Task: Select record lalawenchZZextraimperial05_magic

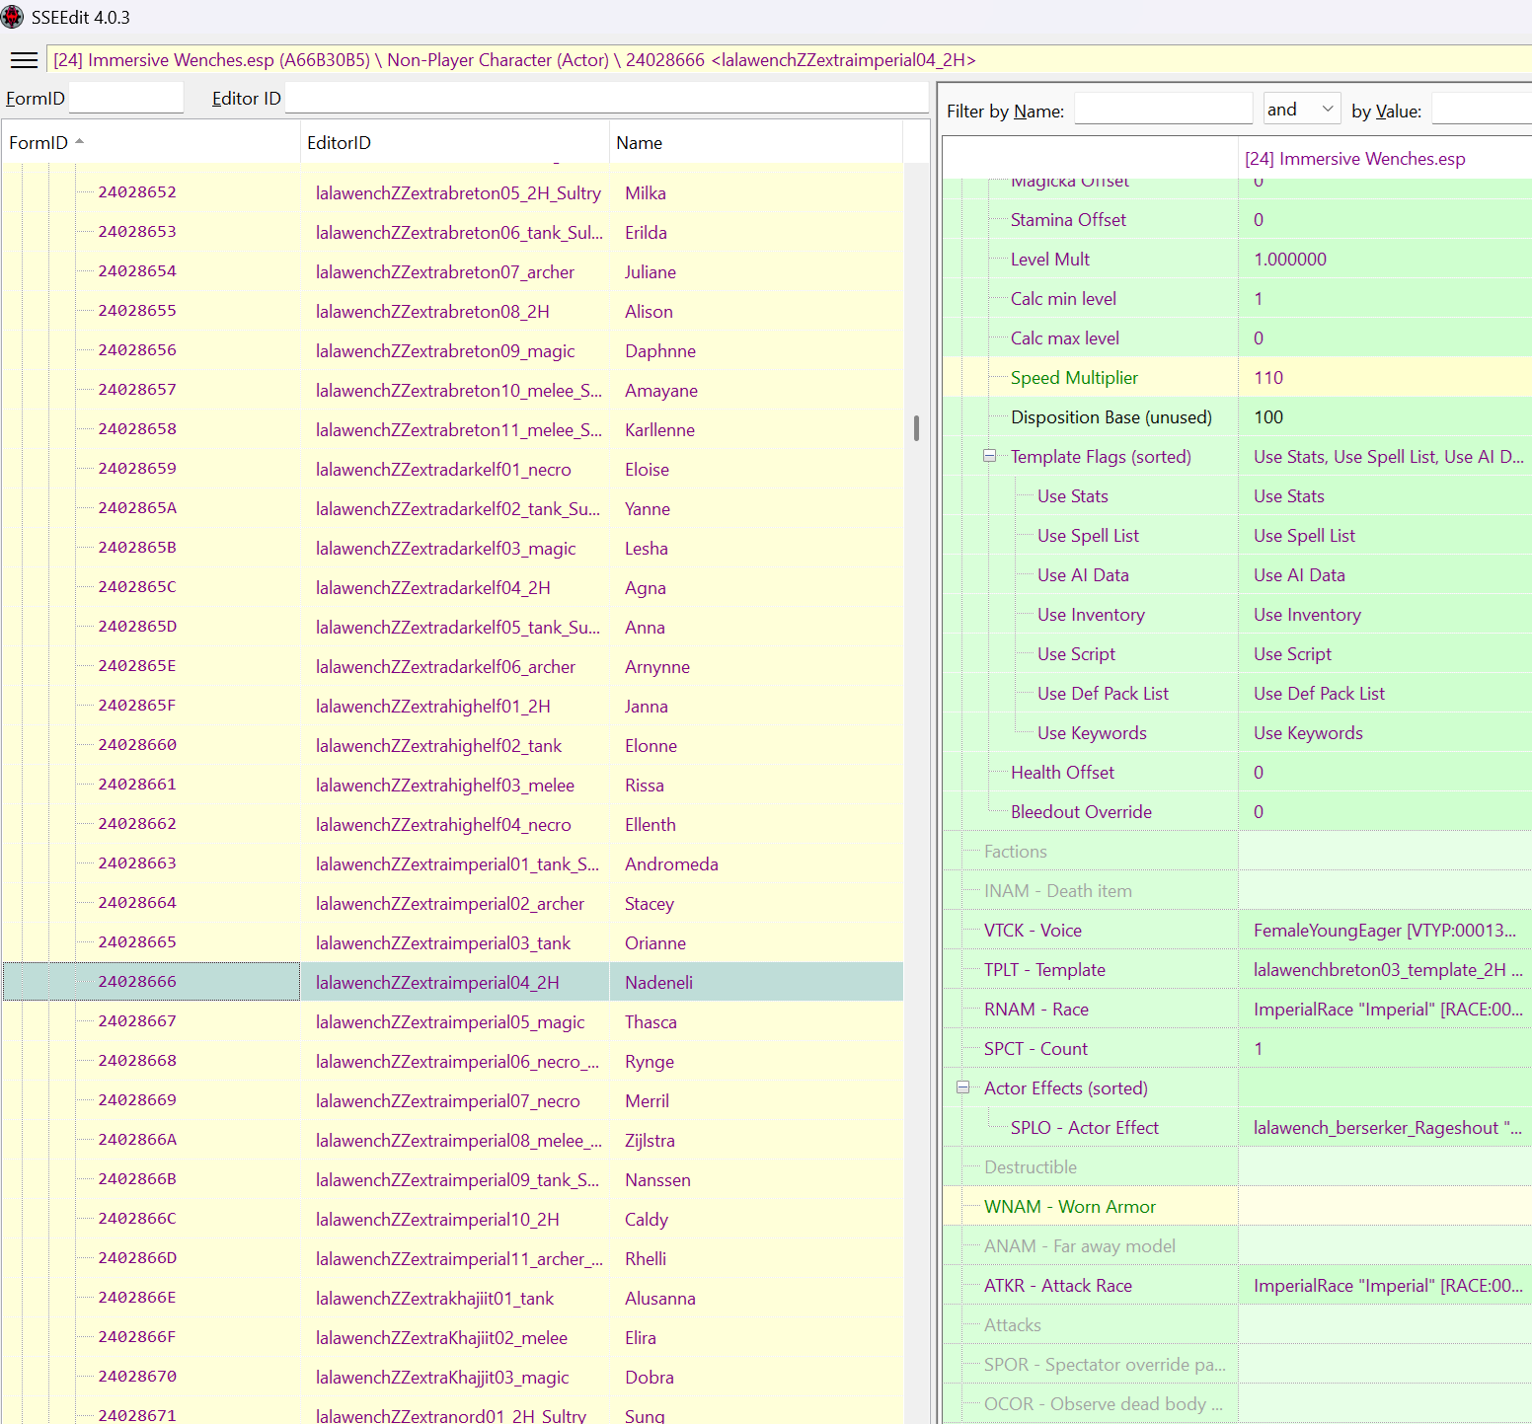Action: point(450,1022)
